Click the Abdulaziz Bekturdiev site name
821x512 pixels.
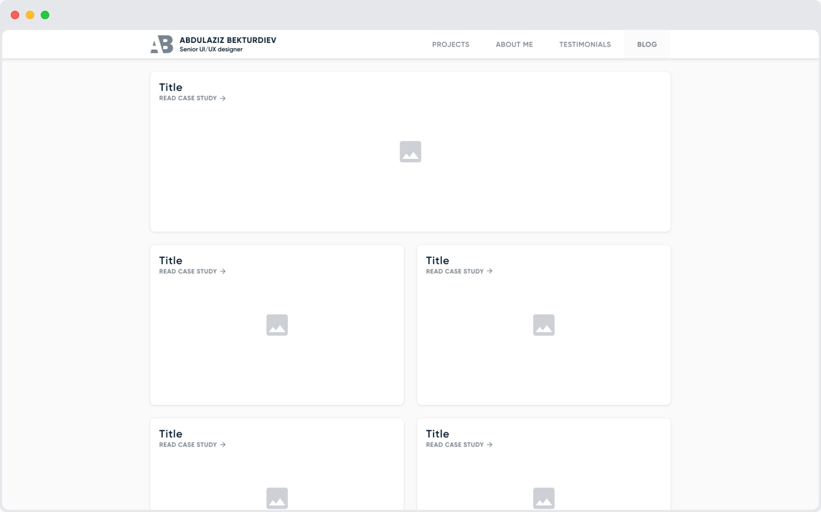tap(228, 40)
